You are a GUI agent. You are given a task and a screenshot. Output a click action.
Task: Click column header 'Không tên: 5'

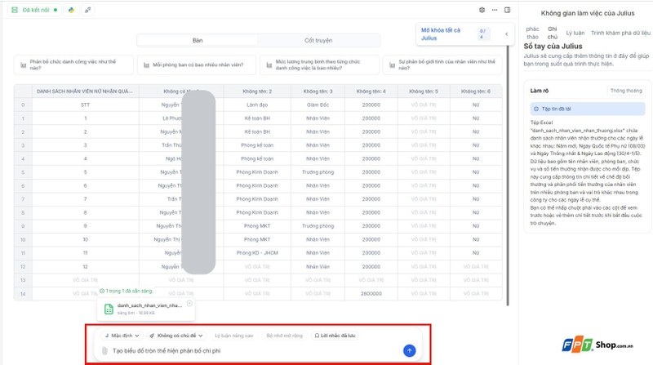click(424, 91)
